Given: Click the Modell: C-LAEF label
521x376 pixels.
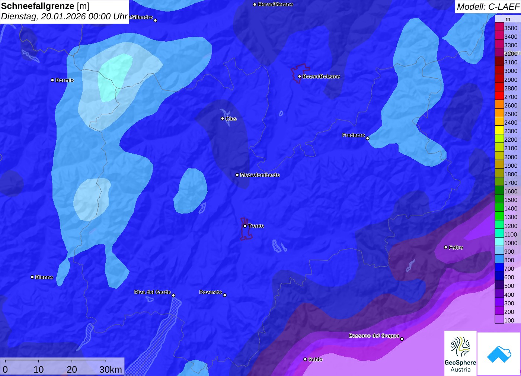Looking at the screenshot, I should tap(488, 7).
